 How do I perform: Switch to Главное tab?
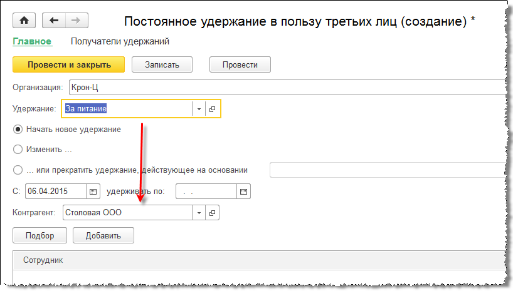click(32, 41)
